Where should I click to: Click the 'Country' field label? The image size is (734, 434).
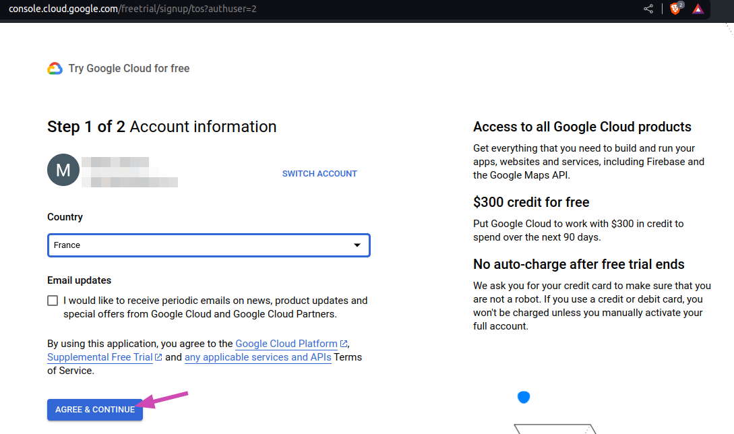click(65, 217)
